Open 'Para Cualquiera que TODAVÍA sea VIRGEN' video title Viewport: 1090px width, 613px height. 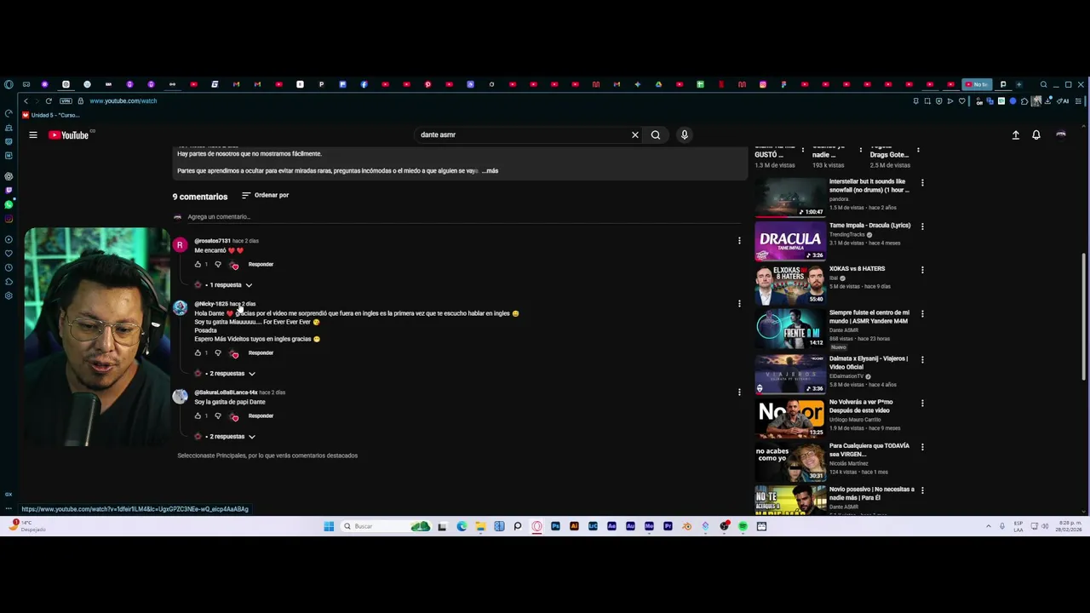coord(869,450)
